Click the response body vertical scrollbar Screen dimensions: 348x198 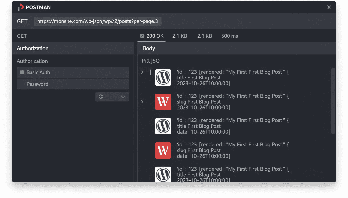(333, 101)
